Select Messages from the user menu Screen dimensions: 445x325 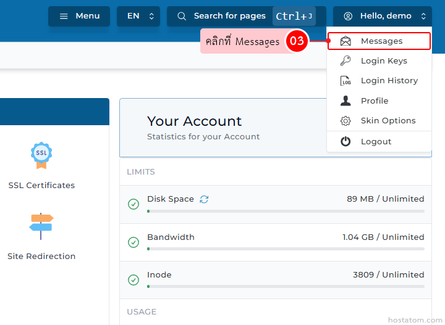point(381,41)
